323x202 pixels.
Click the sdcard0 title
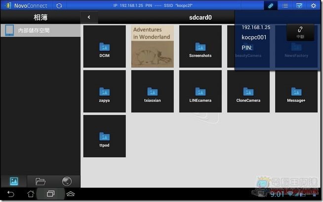201,17
